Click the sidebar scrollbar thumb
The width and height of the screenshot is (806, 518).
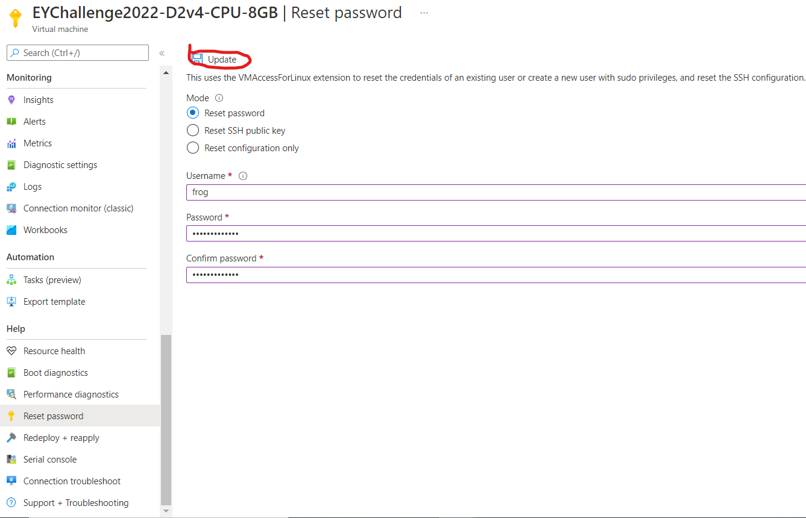166,420
